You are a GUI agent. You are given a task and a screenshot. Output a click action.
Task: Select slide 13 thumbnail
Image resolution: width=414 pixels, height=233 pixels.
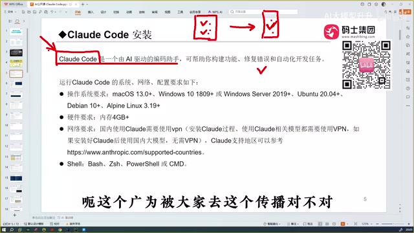(x=16, y=157)
